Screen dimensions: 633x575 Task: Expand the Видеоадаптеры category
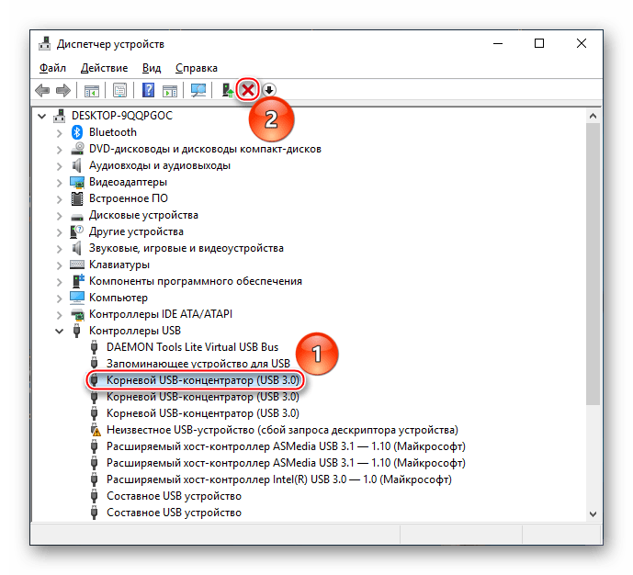coord(60,183)
